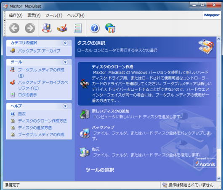This screenshot has width=223, height=190.
Task: Open ディスクの追加方法 help link
Action: coord(35,128)
